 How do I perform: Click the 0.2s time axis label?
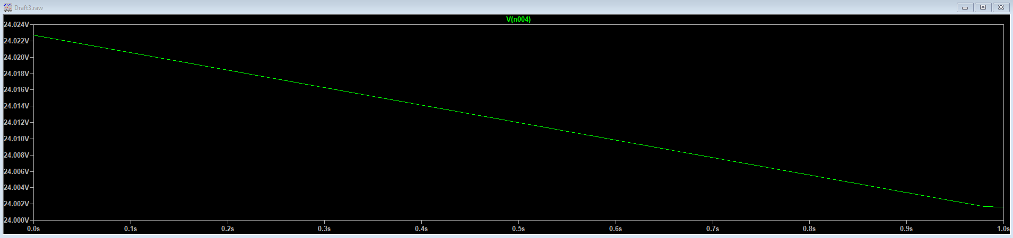(x=228, y=228)
